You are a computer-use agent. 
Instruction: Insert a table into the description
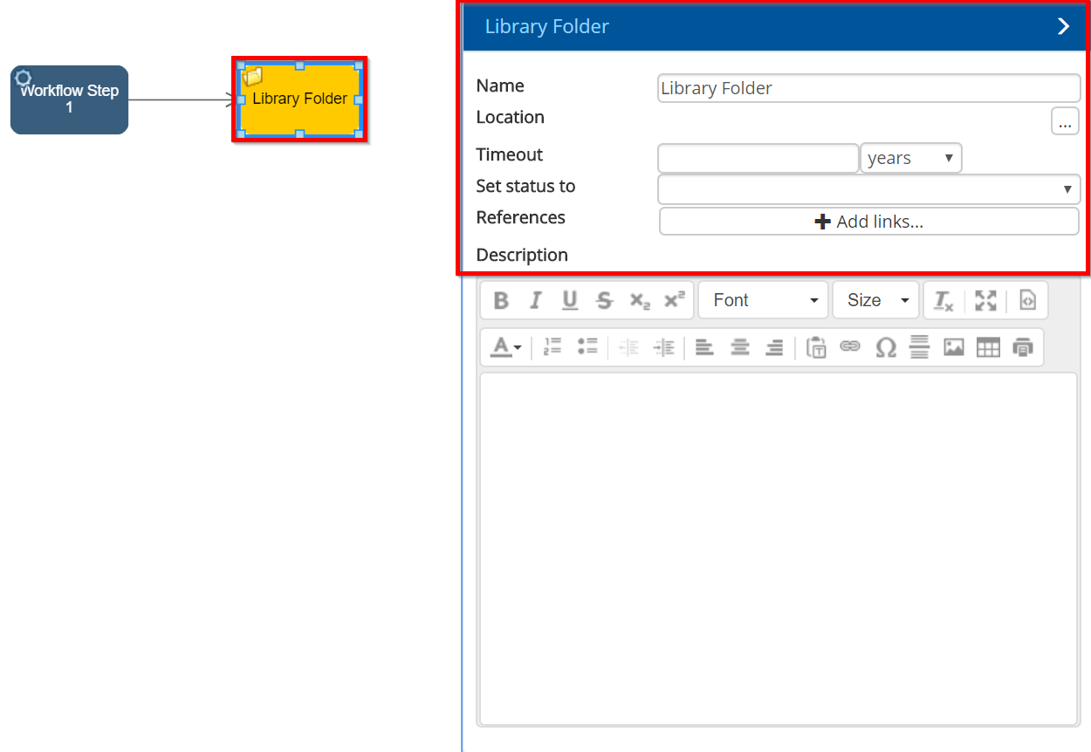987,347
